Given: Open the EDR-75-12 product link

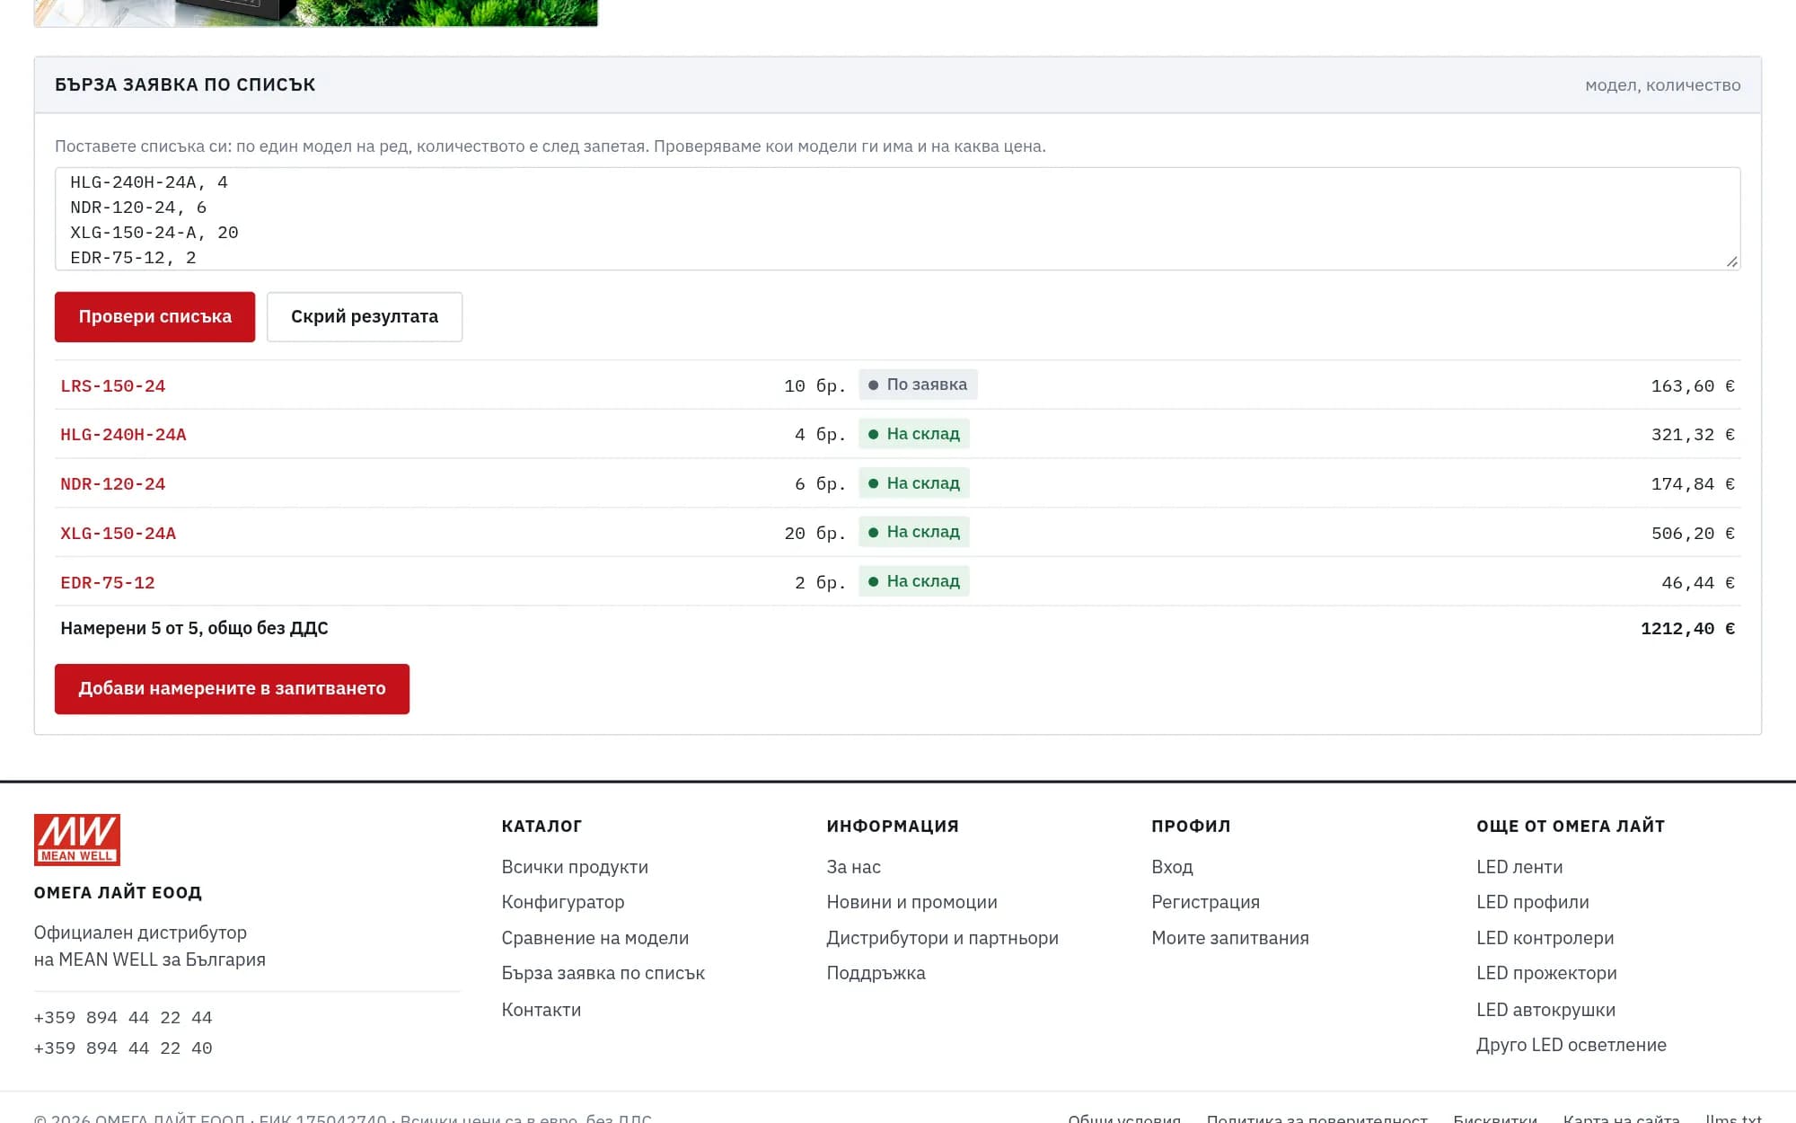Looking at the screenshot, I should (108, 583).
